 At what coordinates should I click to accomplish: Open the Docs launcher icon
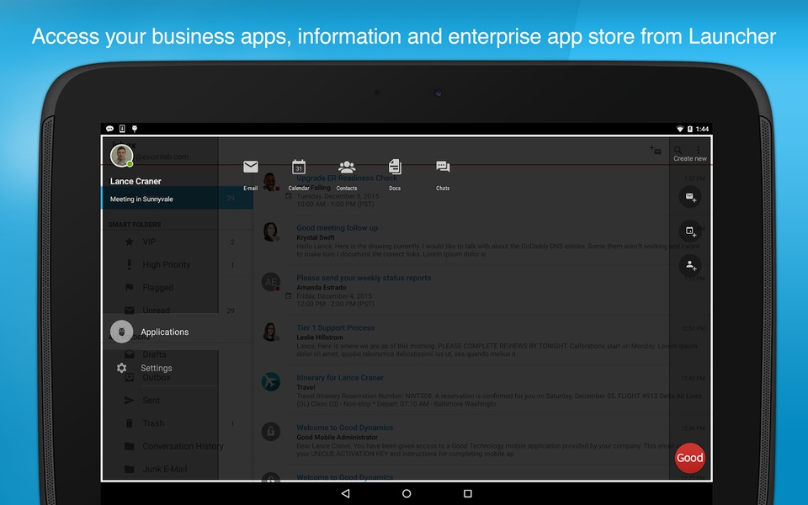click(395, 167)
